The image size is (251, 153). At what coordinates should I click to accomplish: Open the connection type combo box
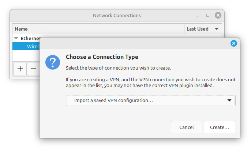click(x=150, y=100)
